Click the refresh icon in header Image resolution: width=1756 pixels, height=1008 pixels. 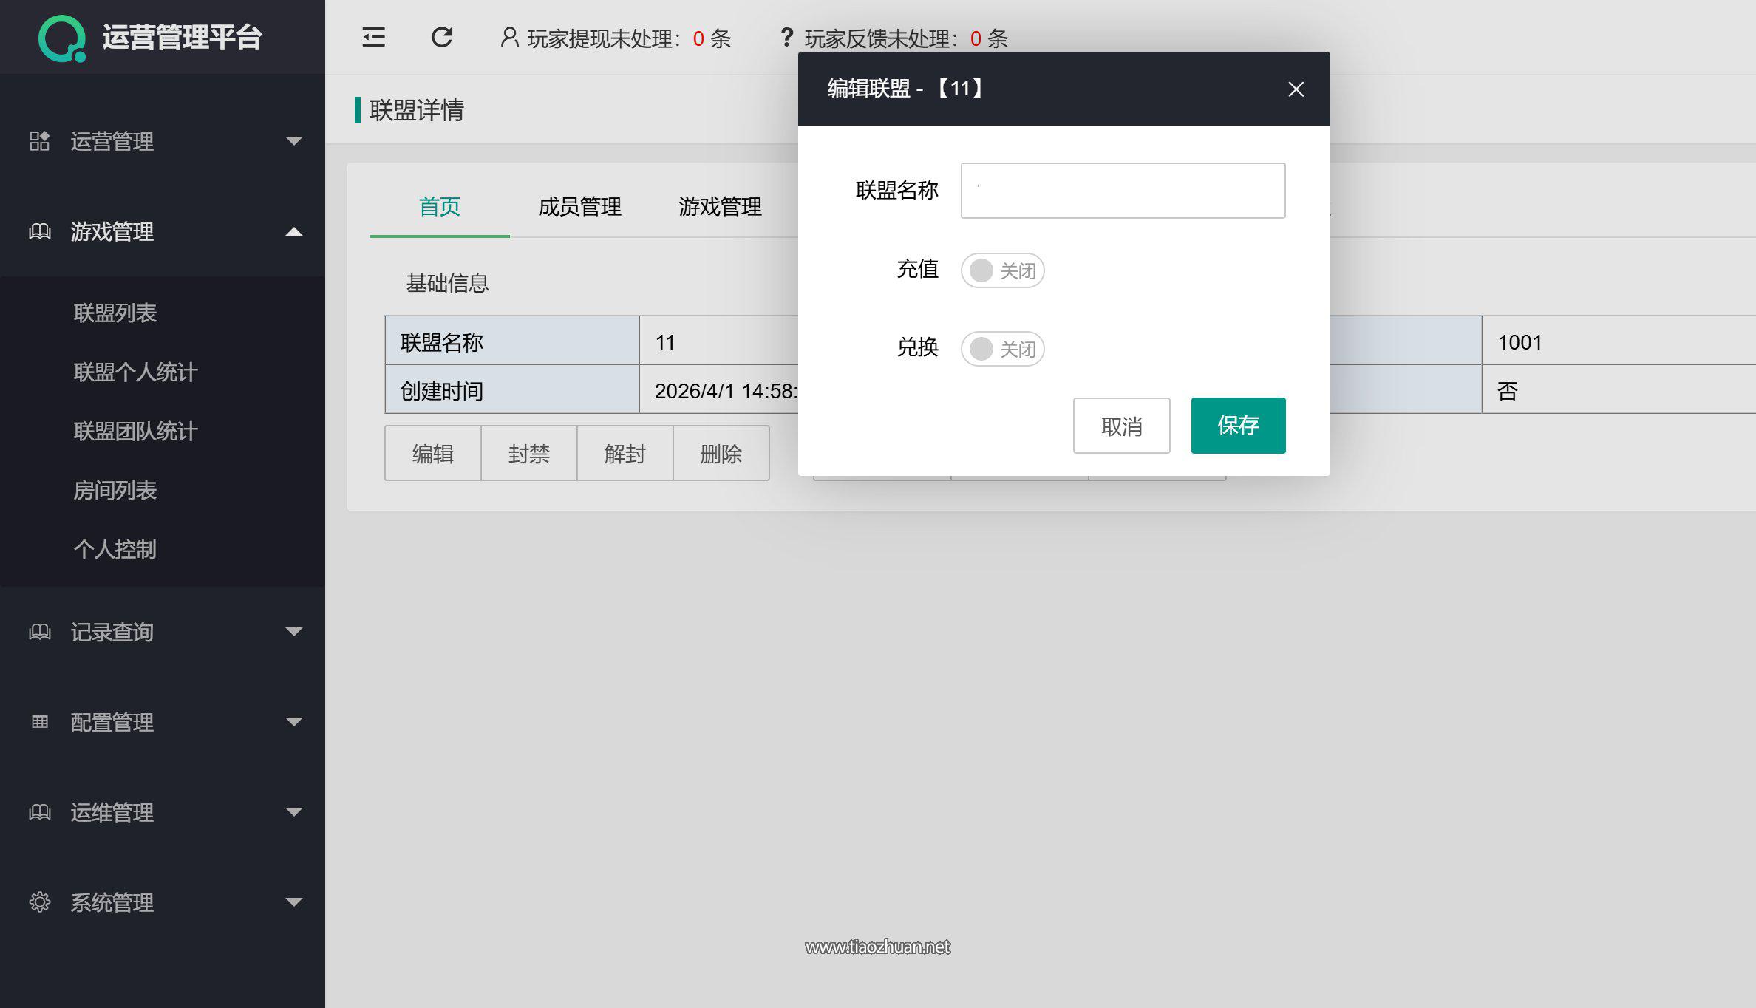pos(442,37)
